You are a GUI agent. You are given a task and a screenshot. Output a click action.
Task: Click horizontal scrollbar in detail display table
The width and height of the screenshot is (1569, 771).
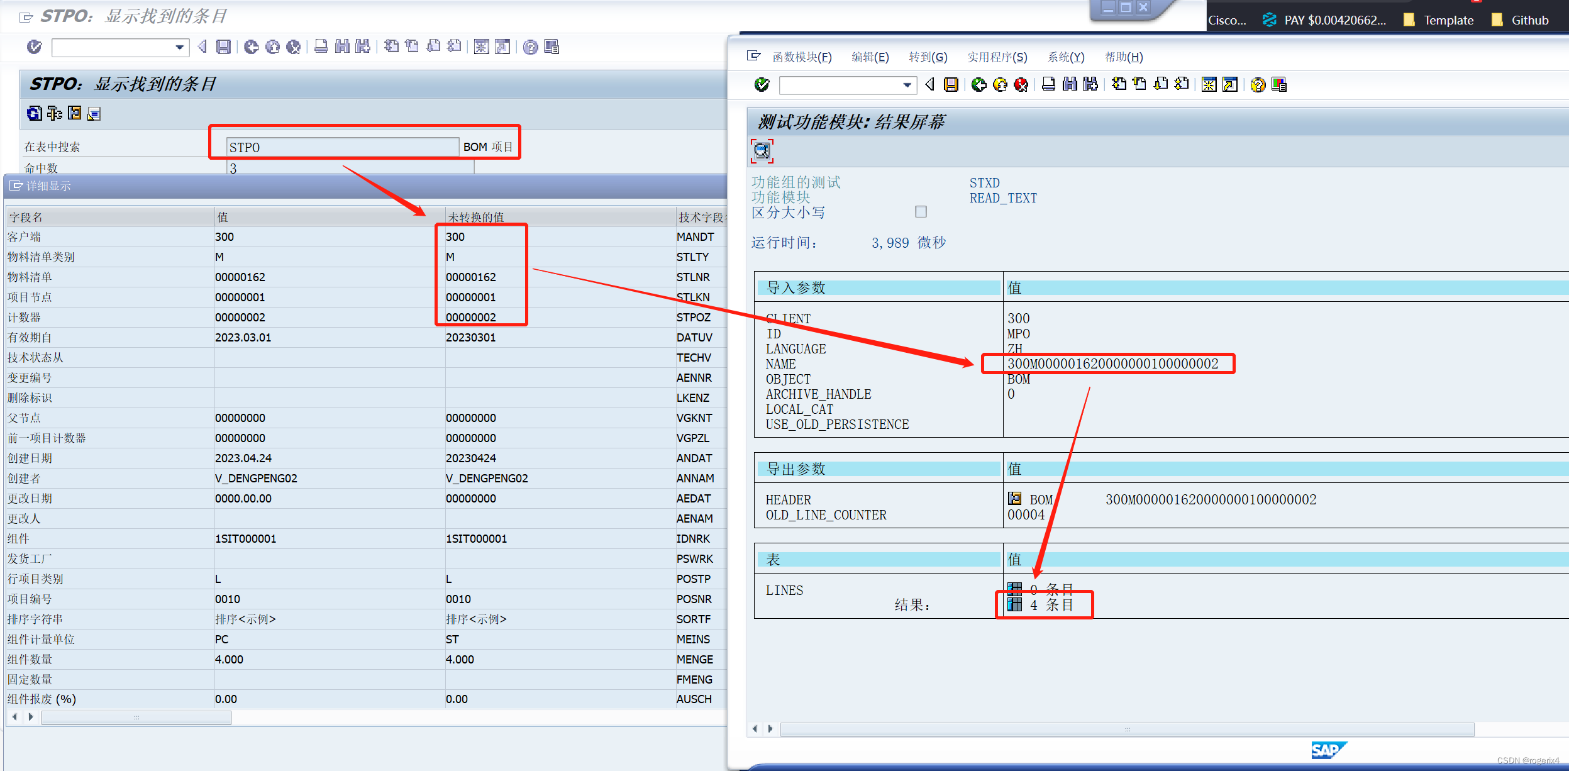(x=136, y=717)
